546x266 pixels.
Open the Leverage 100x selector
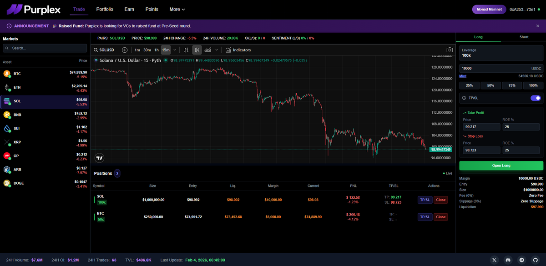point(501,53)
